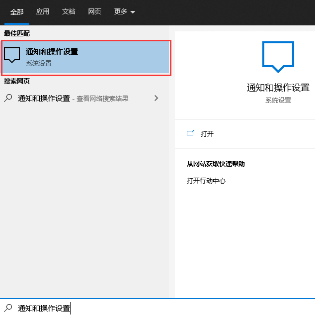Select the 网页 filter tab
315x317 pixels.
[x=94, y=11]
